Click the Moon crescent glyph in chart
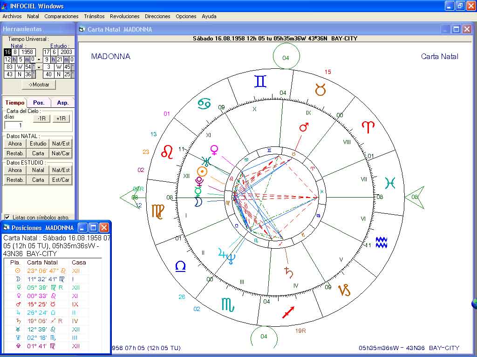 (198, 202)
